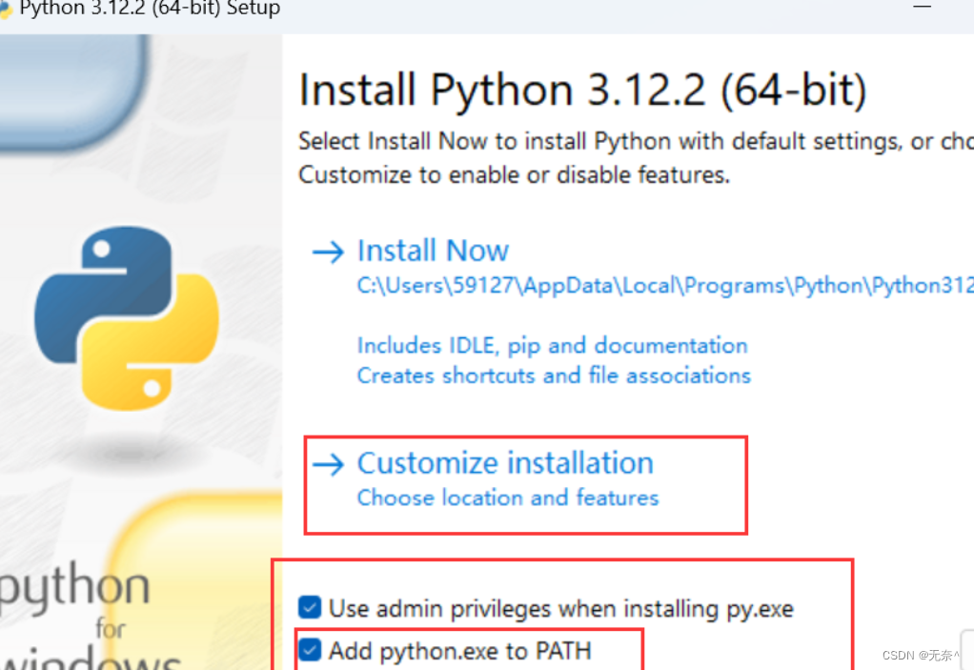Click the 'Install Python 3.12.2 (64-bit)' heading
974x670 pixels.
pyautogui.click(x=582, y=91)
